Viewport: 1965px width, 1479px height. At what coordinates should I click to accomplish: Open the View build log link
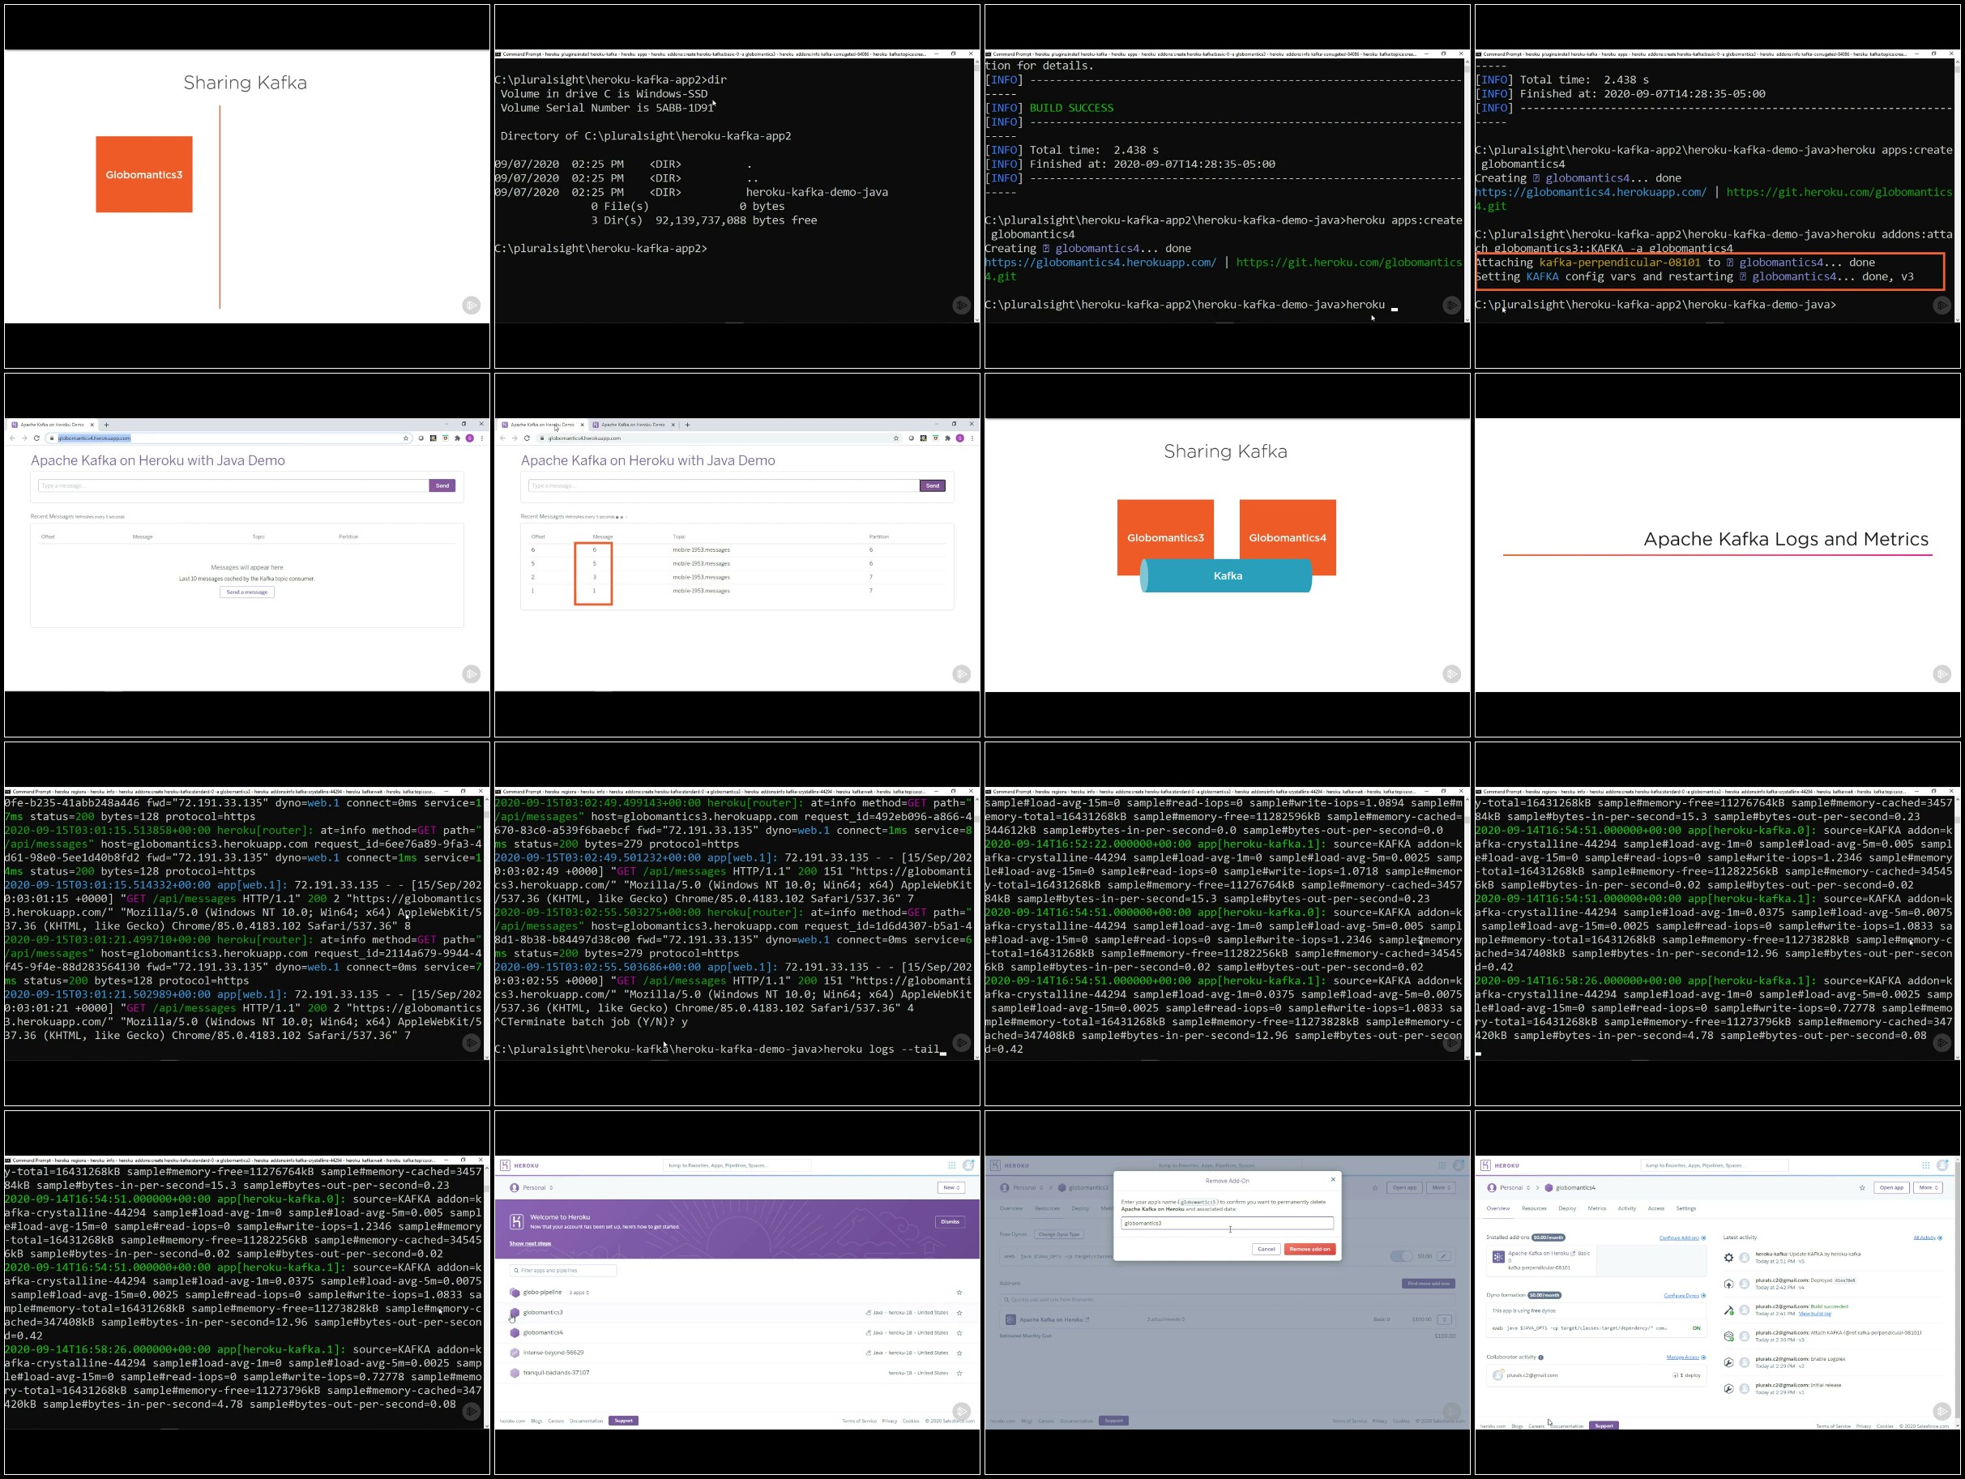coord(1815,1314)
